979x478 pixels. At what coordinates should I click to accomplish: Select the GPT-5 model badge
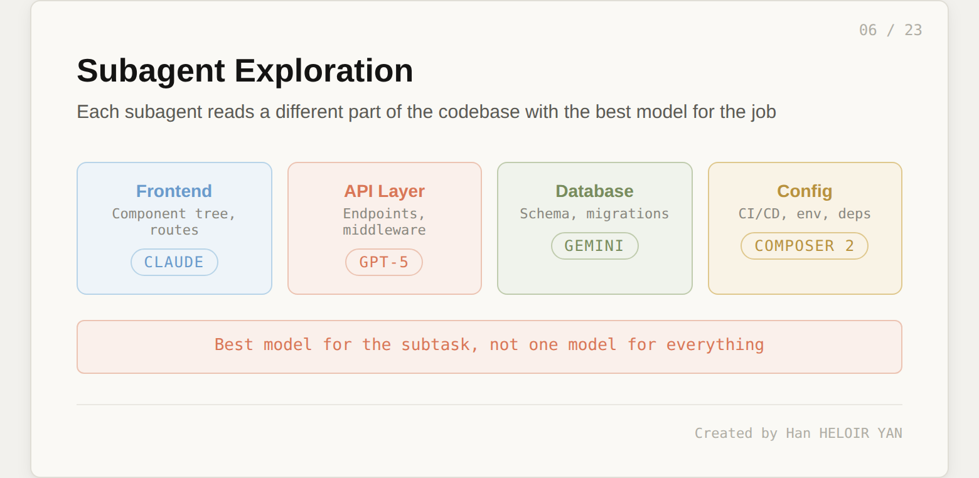pyautogui.click(x=383, y=262)
